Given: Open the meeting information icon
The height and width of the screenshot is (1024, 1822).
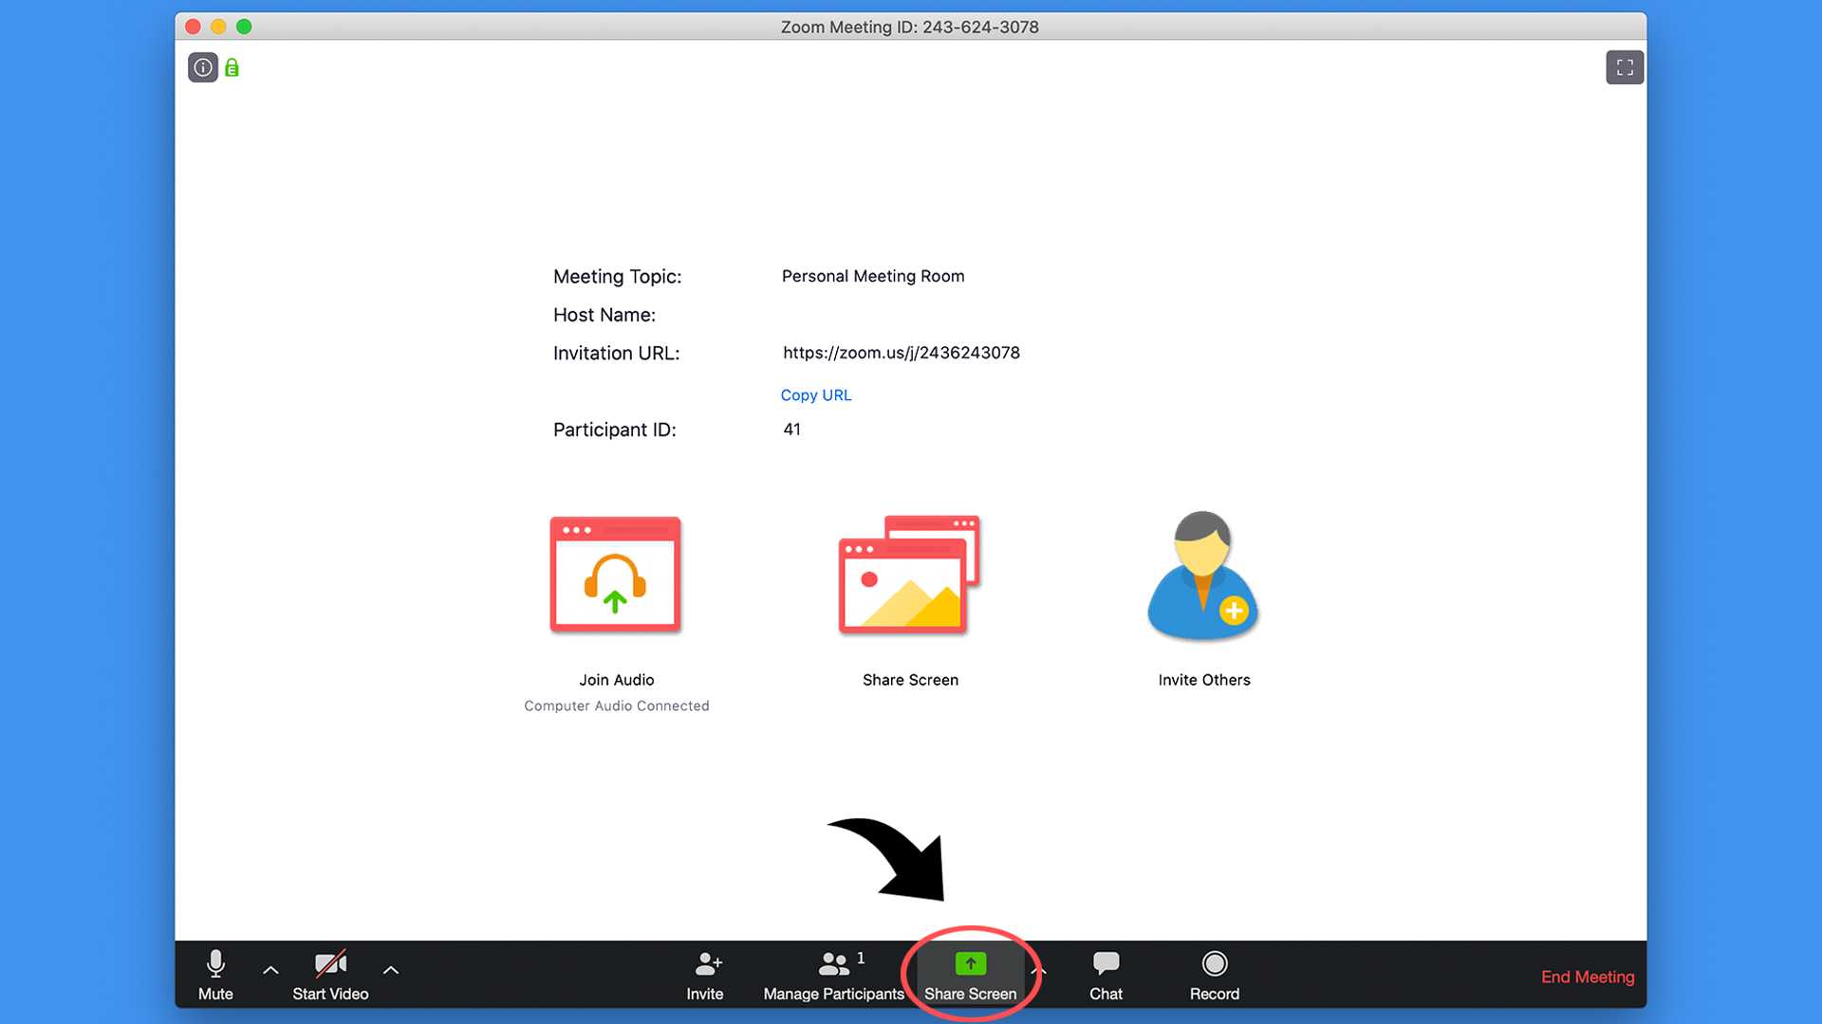Looking at the screenshot, I should (202, 67).
